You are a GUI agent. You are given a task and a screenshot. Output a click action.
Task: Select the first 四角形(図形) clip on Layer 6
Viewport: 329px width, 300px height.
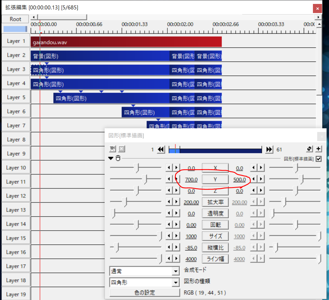(x=146, y=112)
